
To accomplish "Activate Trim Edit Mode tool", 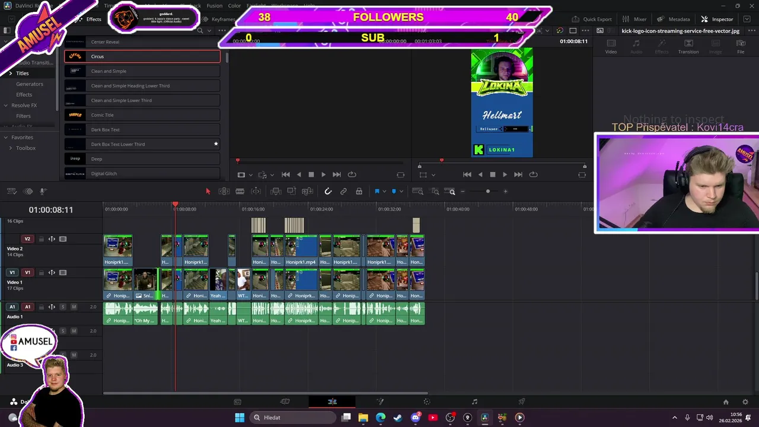I will pos(224,191).
